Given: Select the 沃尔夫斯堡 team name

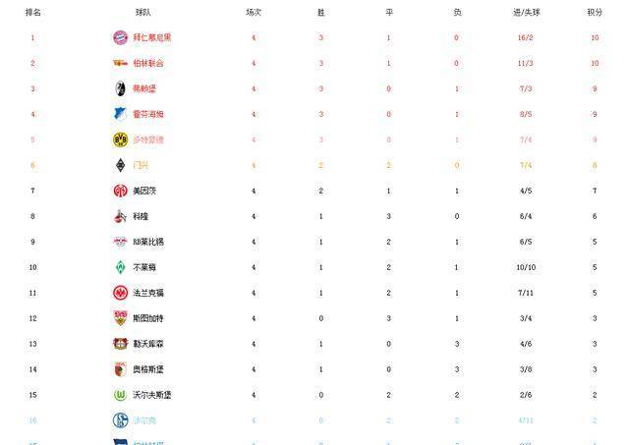Looking at the screenshot, I should click(152, 395).
